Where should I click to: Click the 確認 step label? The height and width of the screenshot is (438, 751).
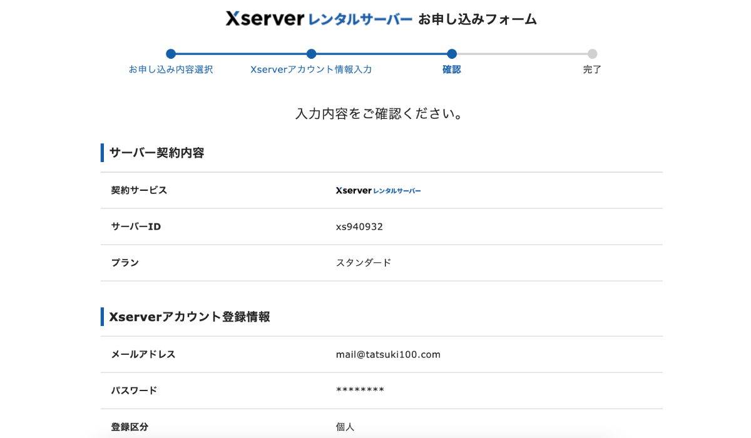(452, 69)
